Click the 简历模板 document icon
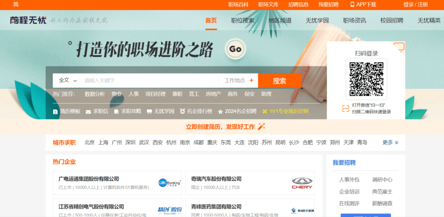The width and height of the screenshot is (444, 217). point(55,111)
